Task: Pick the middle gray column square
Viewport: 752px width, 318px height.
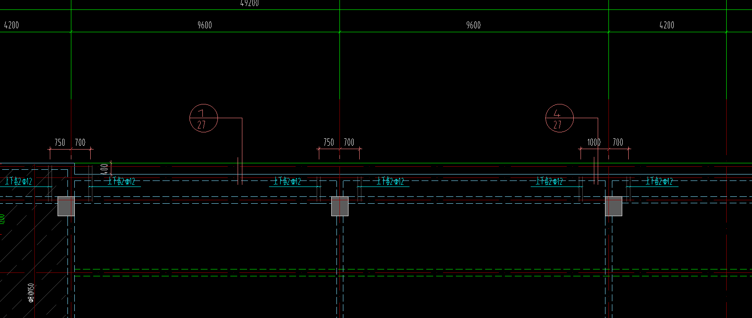Action: [x=340, y=206]
